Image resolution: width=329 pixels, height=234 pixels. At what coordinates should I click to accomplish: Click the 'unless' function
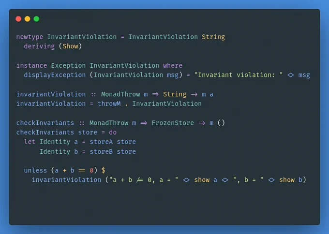pyautogui.click(x=35, y=170)
